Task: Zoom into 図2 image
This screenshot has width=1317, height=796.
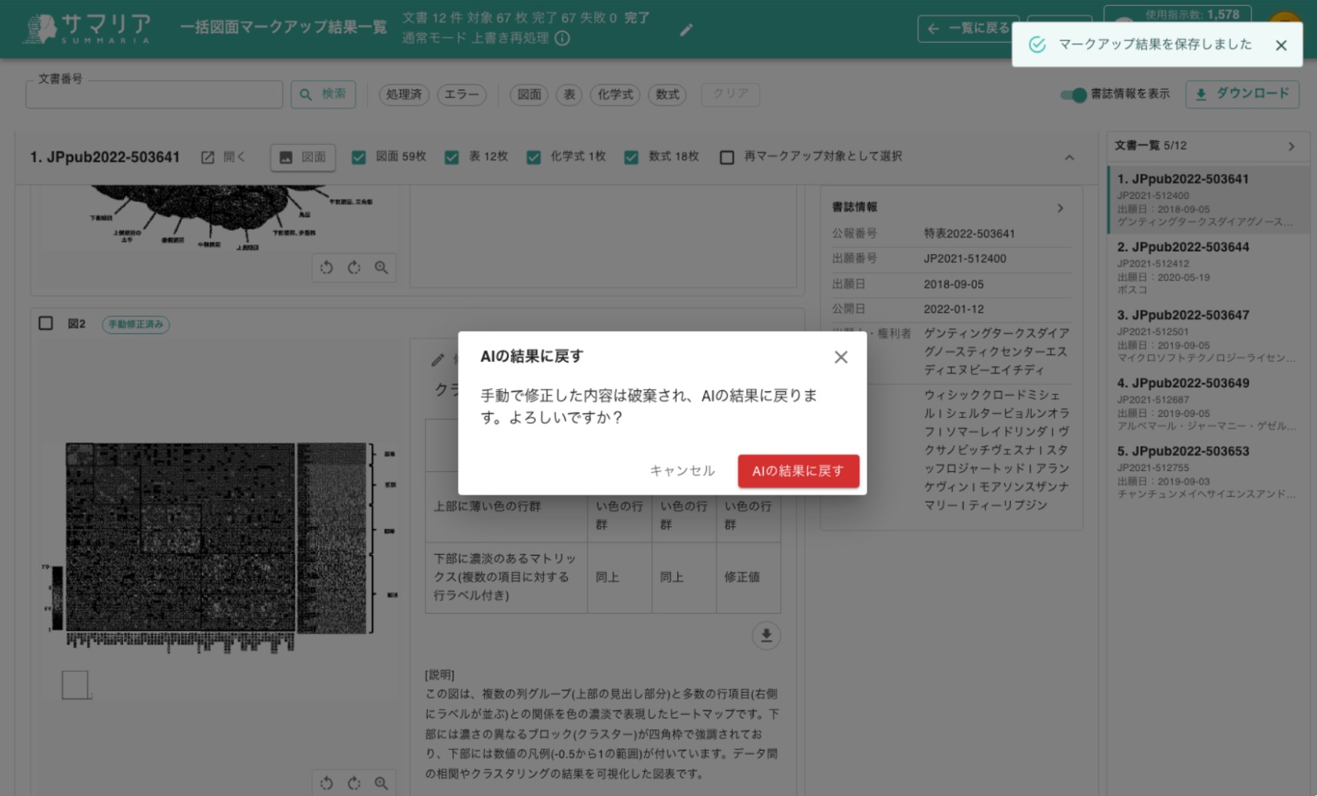Action: click(382, 783)
